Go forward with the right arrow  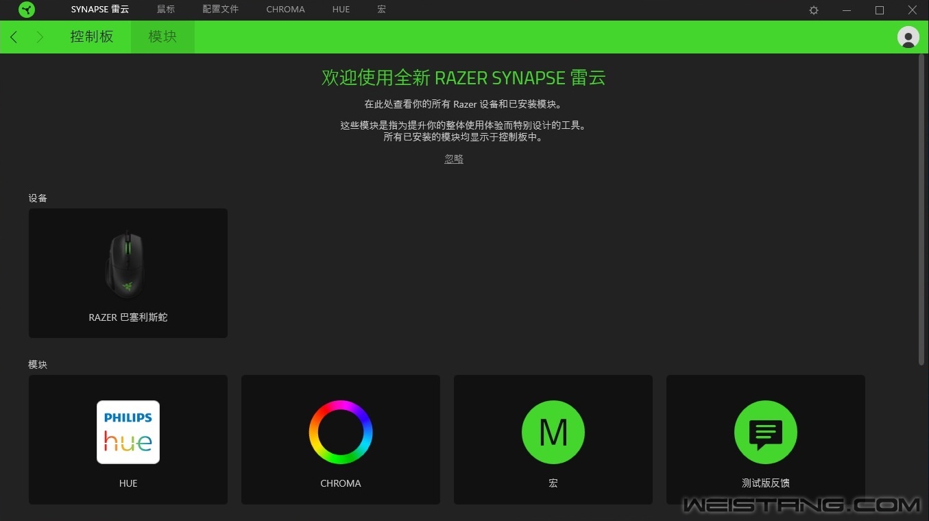[x=40, y=37]
